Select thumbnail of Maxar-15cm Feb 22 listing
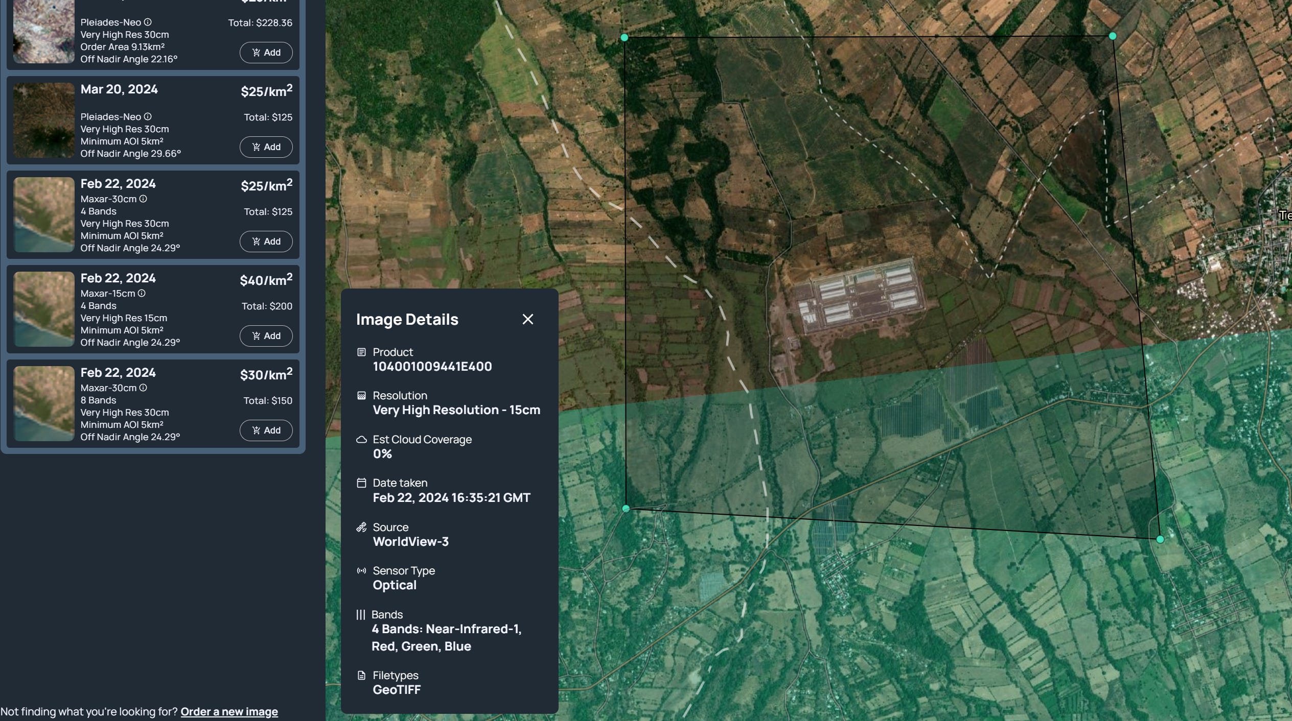 click(44, 309)
